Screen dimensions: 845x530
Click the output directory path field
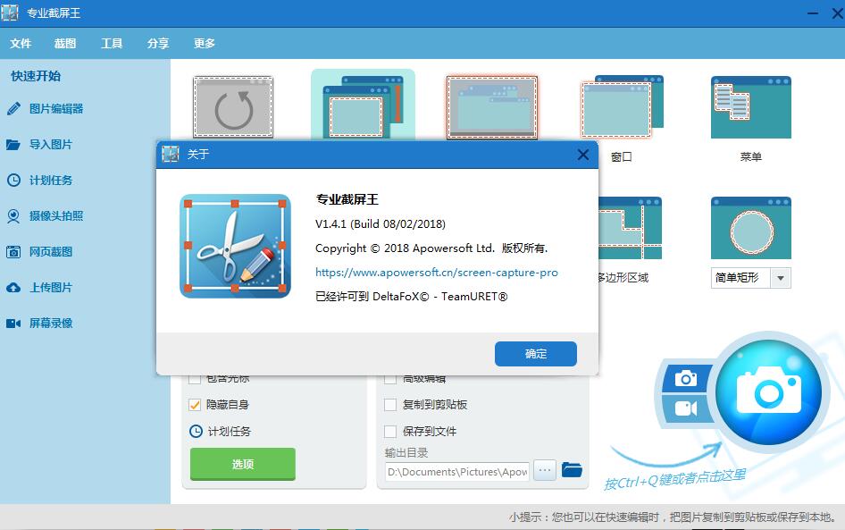pyautogui.click(x=456, y=471)
